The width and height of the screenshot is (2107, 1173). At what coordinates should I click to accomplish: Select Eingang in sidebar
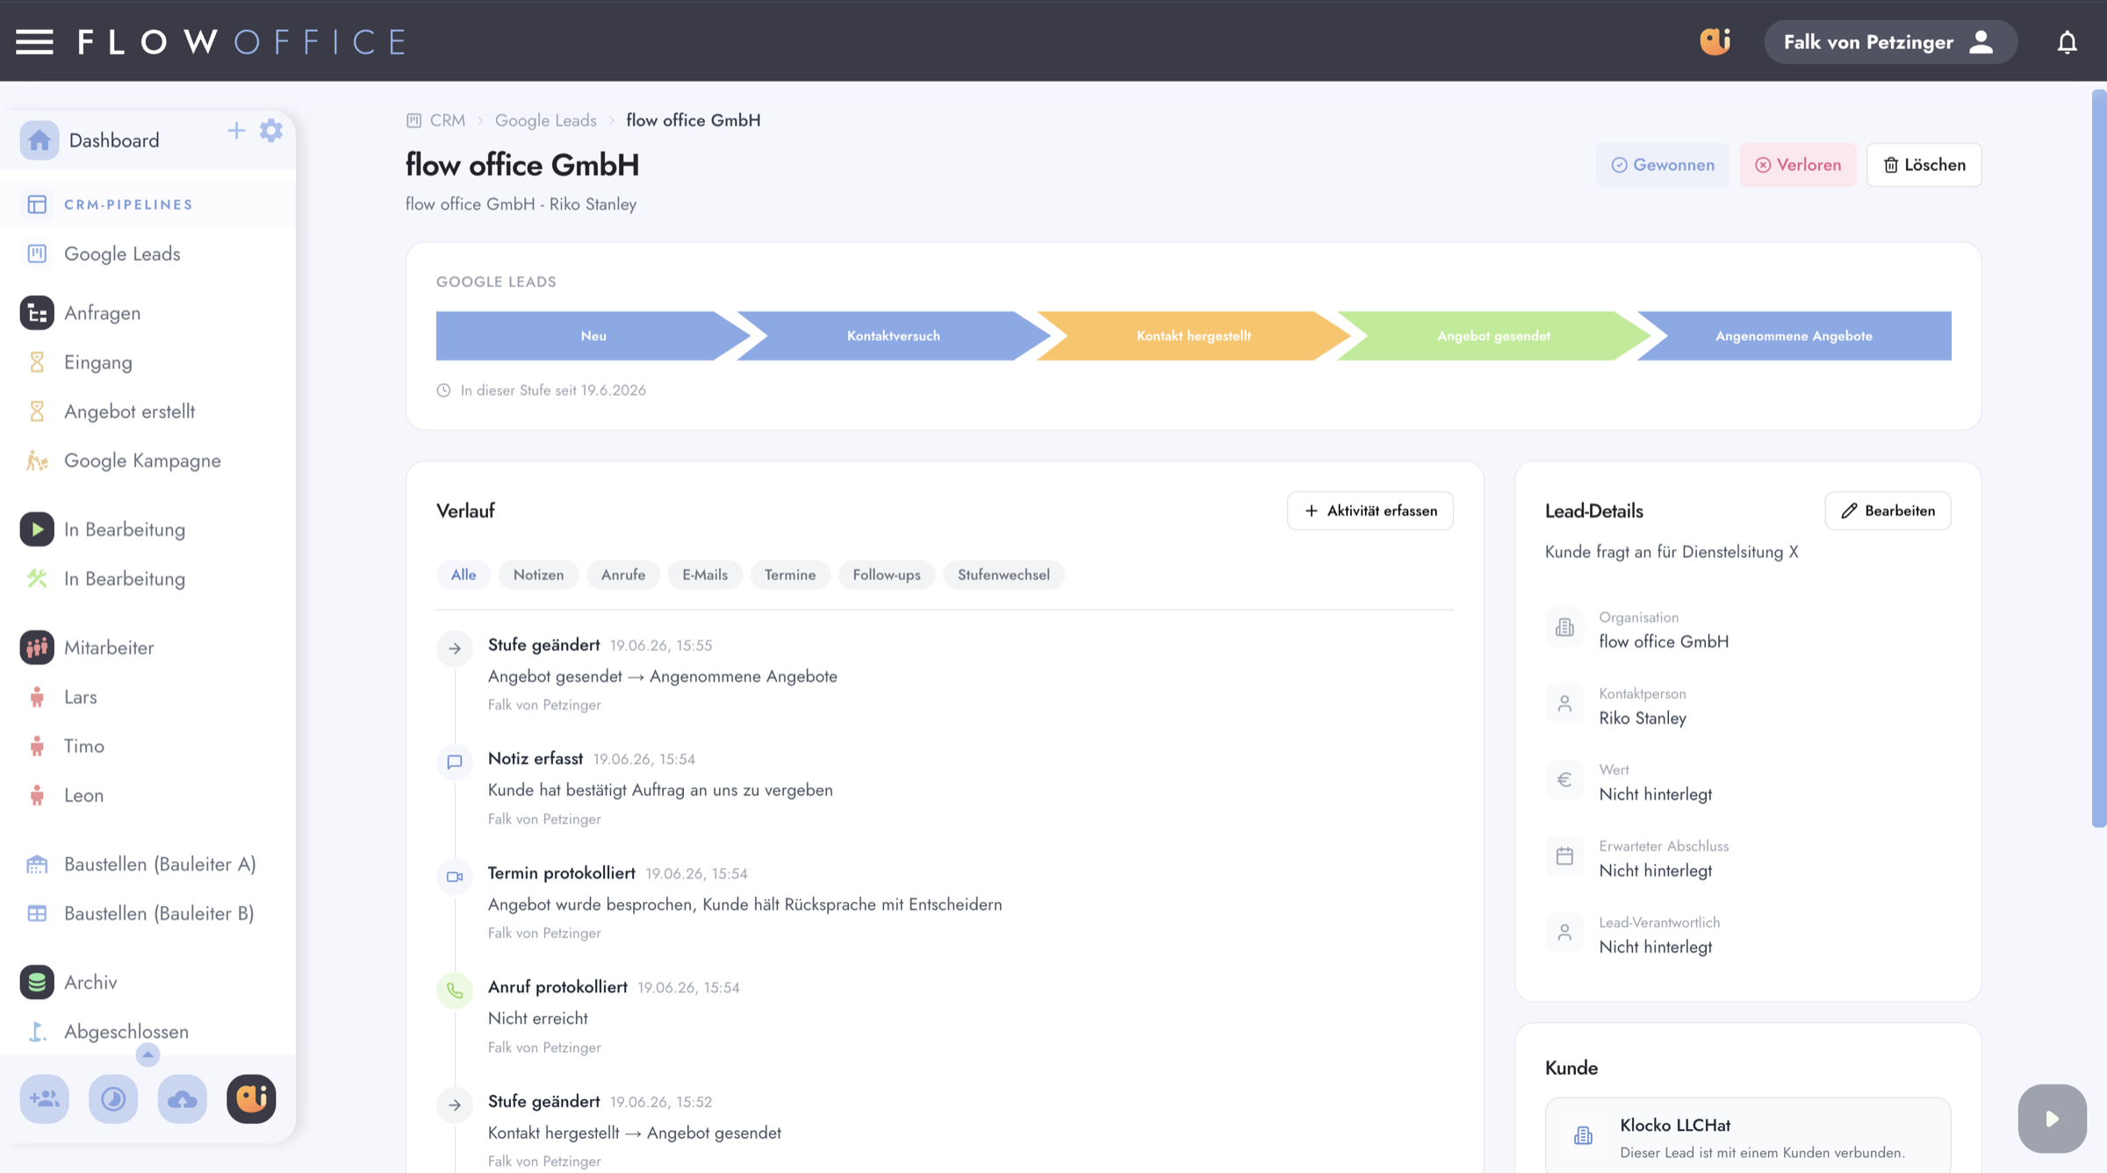(97, 362)
